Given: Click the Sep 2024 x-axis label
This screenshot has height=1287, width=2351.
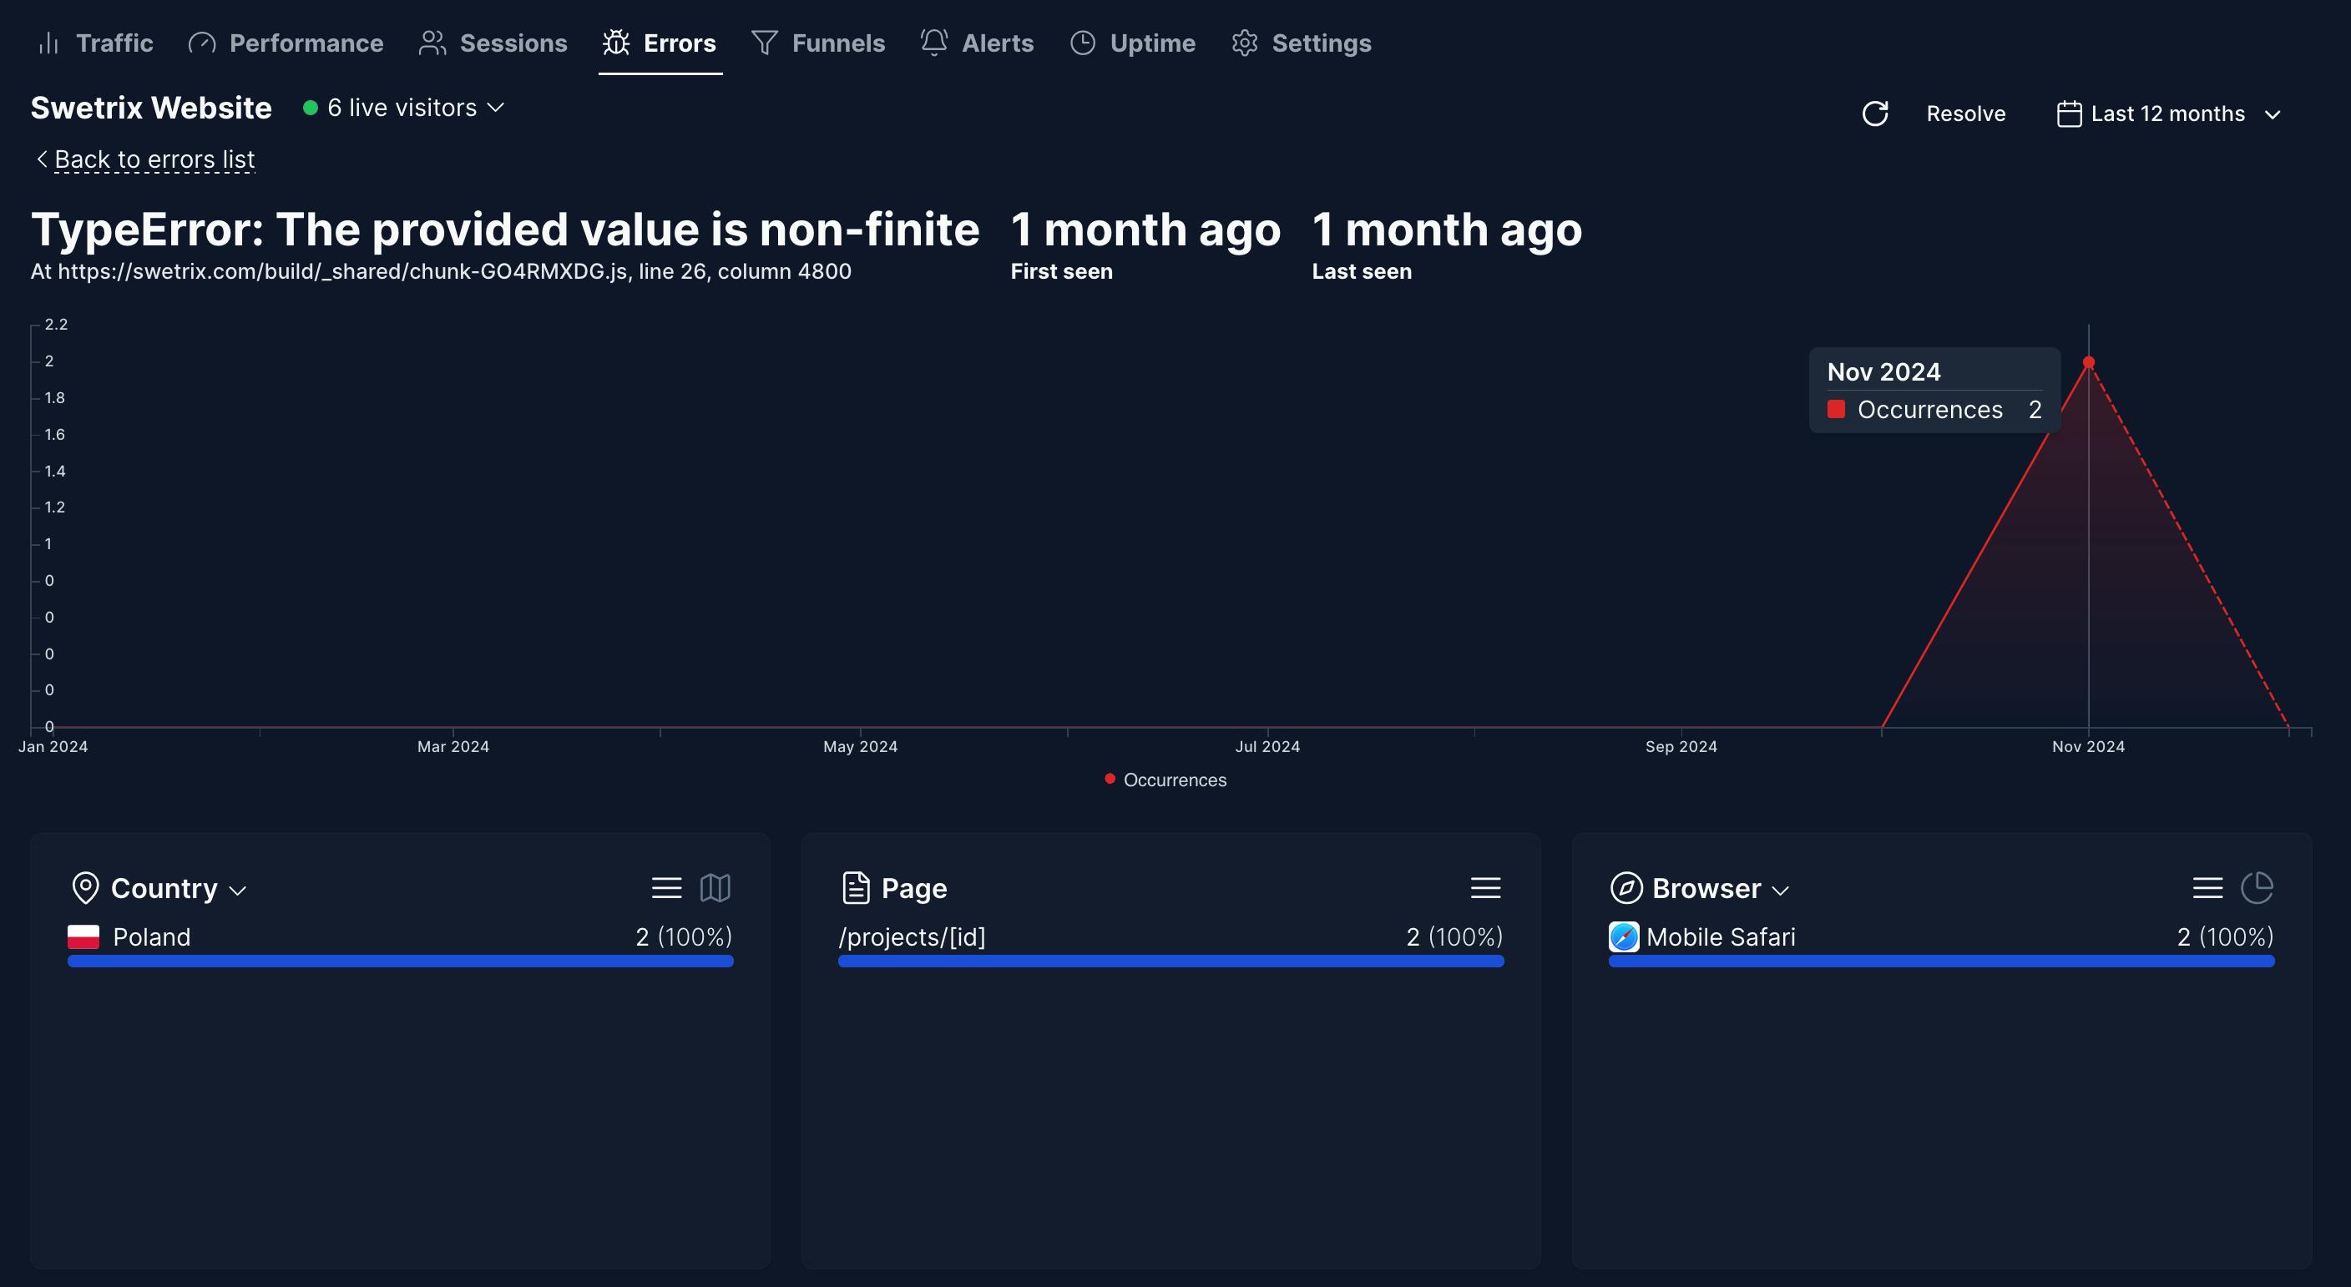Looking at the screenshot, I should tap(1681, 747).
